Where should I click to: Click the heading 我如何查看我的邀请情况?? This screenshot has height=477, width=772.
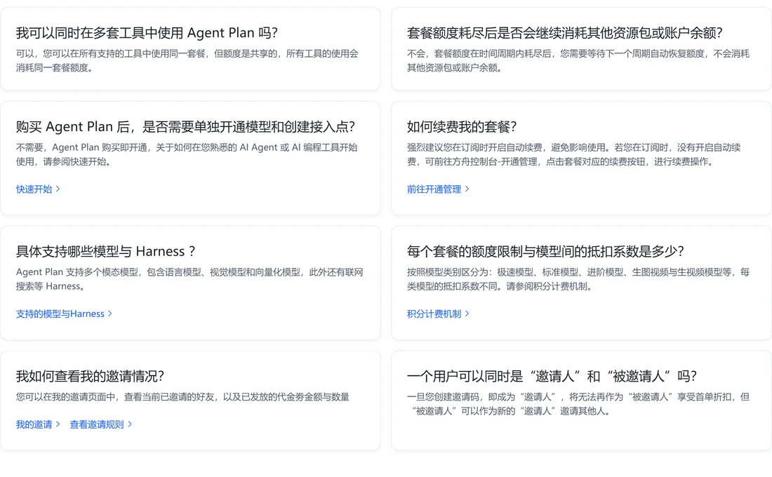click(x=90, y=377)
